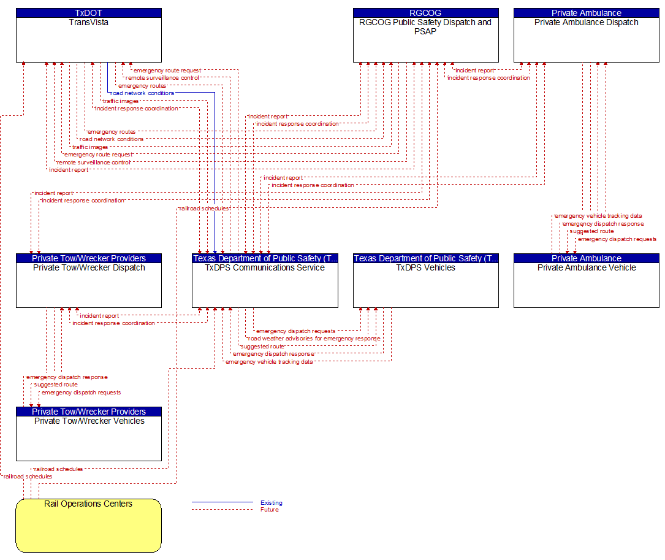Click the 'Future' legend label
This screenshot has width=665, height=560.
270,510
